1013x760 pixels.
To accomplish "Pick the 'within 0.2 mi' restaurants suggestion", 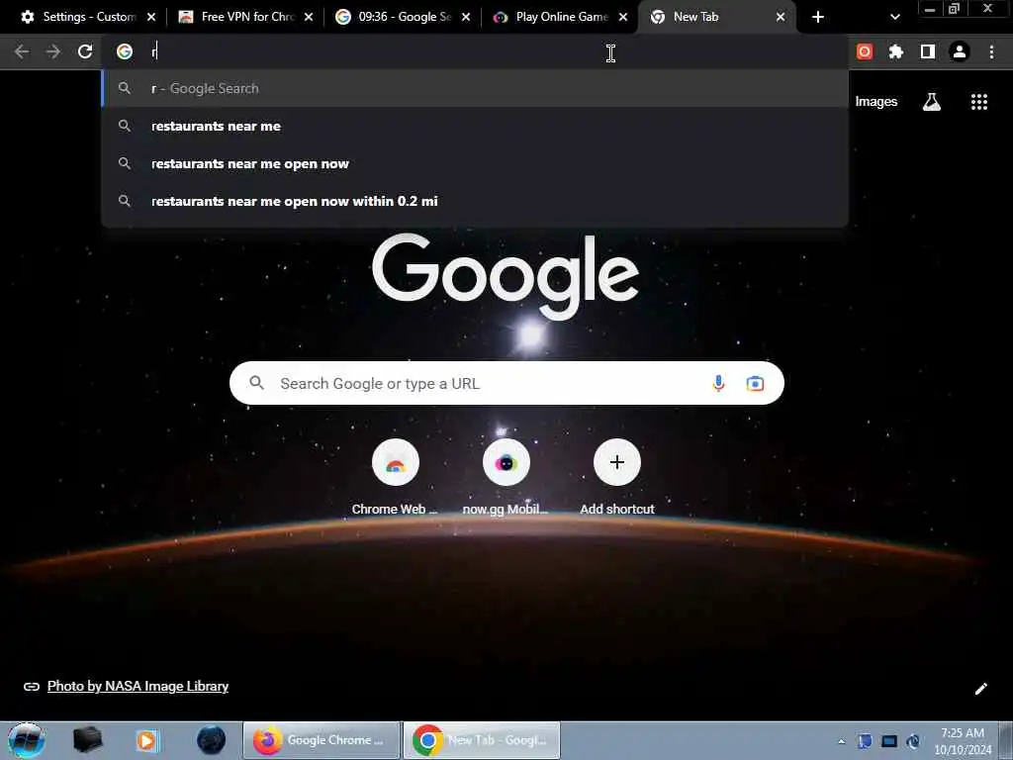I will [x=475, y=201].
